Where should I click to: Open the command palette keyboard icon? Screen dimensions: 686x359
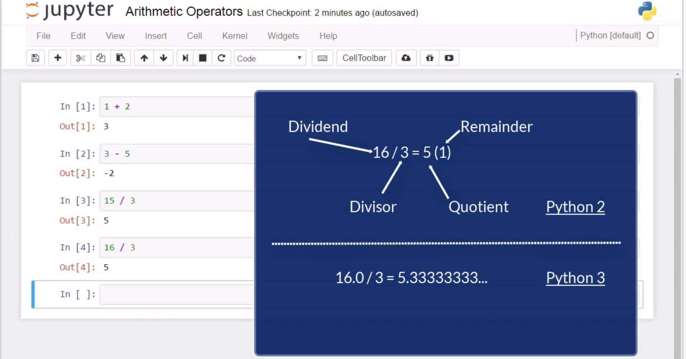point(322,58)
